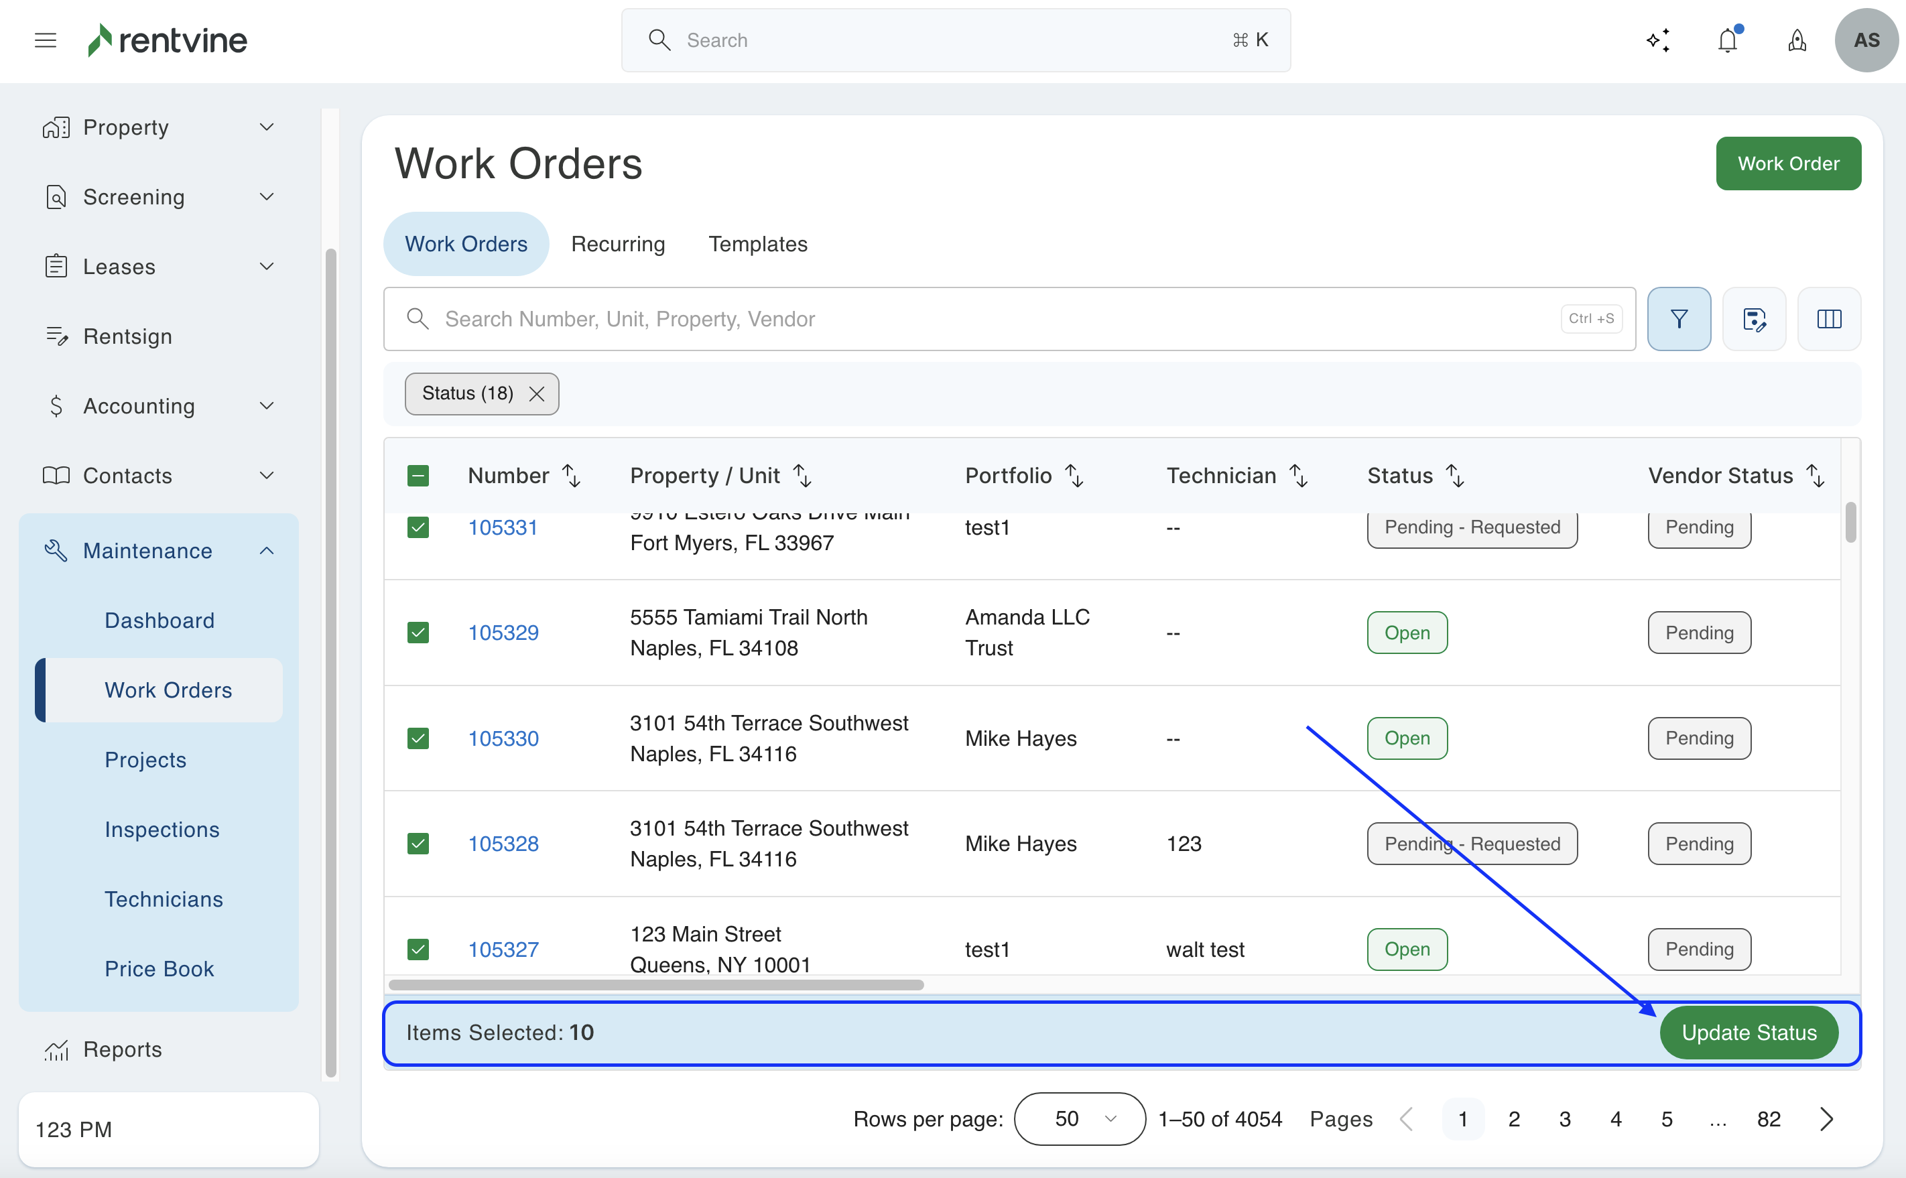This screenshot has width=1906, height=1178.
Task: Click the horizontal table scrollbar
Action: click(x=656, y=985)
